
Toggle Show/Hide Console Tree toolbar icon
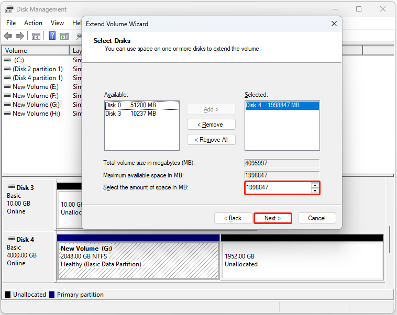point(36,36)
